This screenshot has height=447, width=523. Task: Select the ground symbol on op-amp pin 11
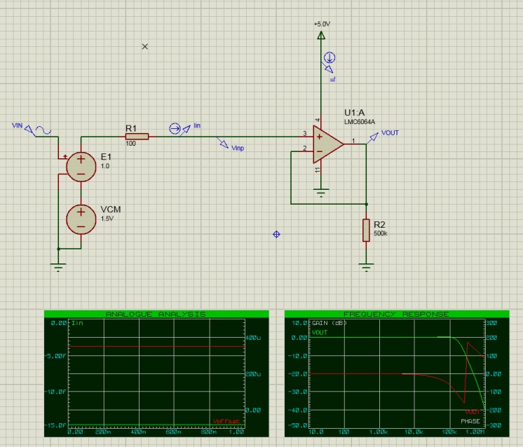point(321,193)
